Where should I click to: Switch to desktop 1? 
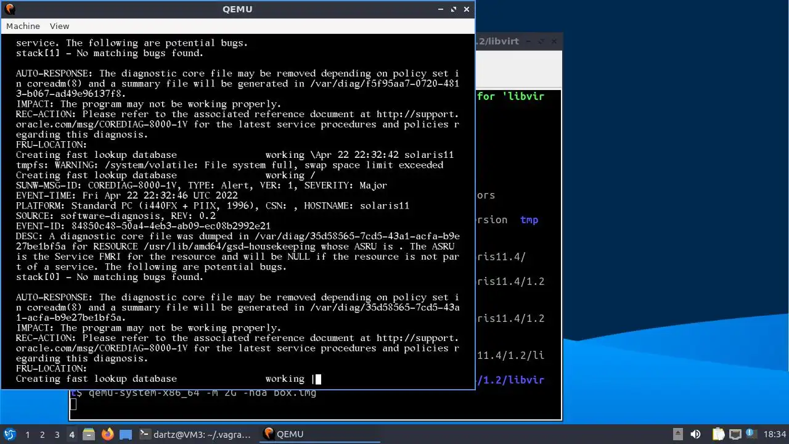coord(27,434)
